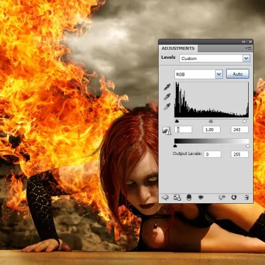Toggle layer visibility eye icon

coord(201,197)
